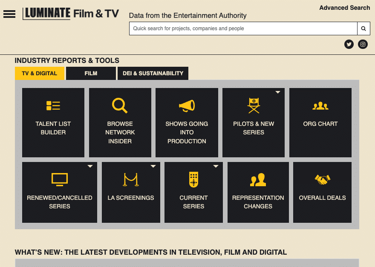Open the Advanced Search link
The image size is (375, 267).
tap(344, 8)
